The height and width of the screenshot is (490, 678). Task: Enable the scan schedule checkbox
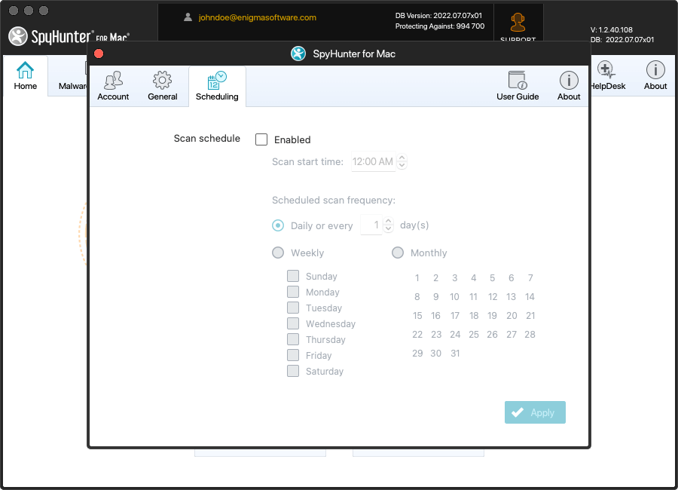point(261,139)
